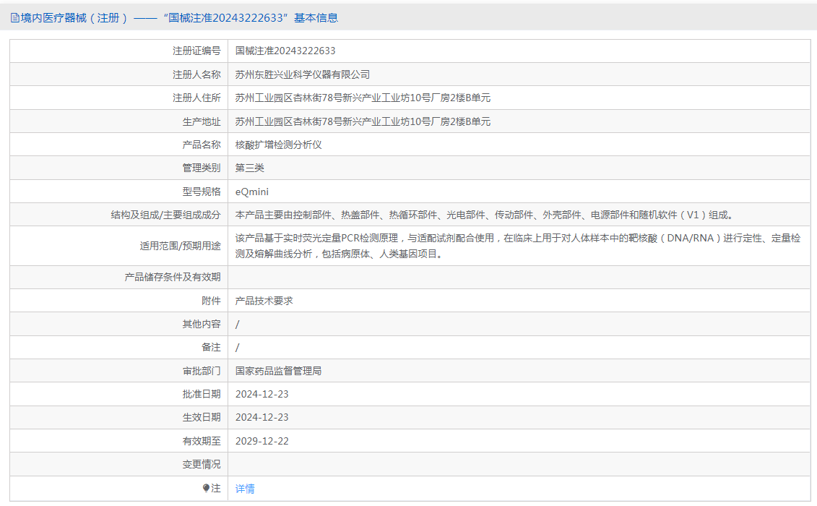Click the 其他内容 label

201,324
